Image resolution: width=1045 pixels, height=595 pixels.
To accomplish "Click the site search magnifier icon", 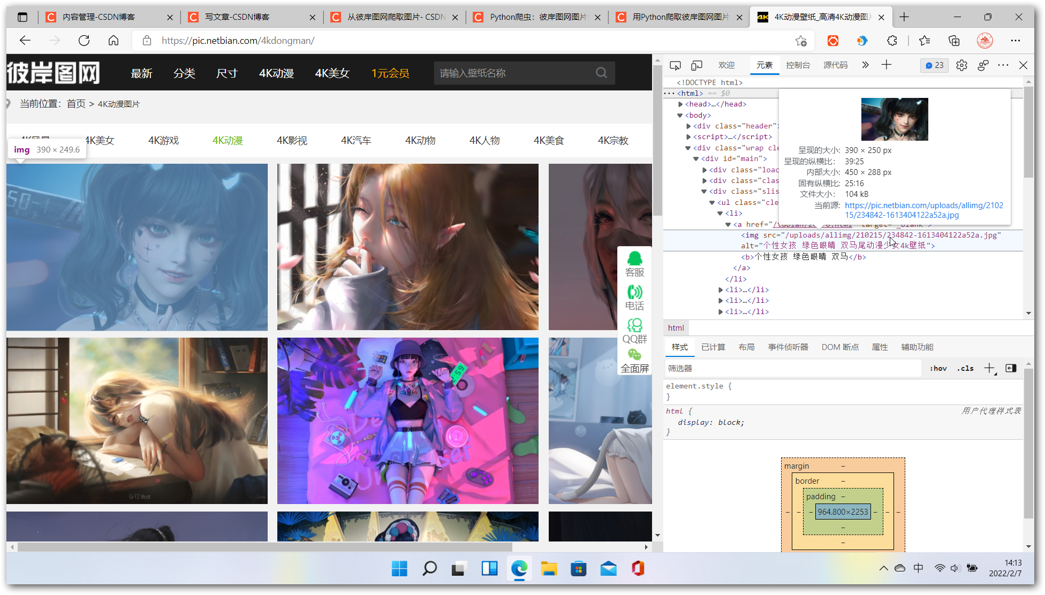I will 602,73.
